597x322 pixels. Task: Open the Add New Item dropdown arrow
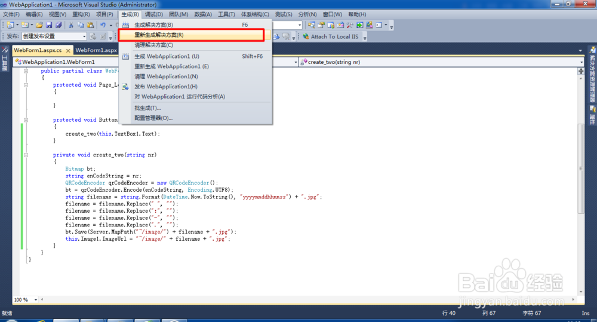[x=32, y=25]
